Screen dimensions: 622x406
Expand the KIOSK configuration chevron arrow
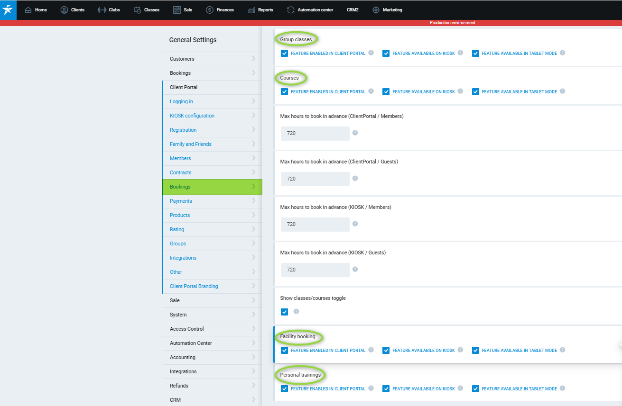(x=253, y=116)
